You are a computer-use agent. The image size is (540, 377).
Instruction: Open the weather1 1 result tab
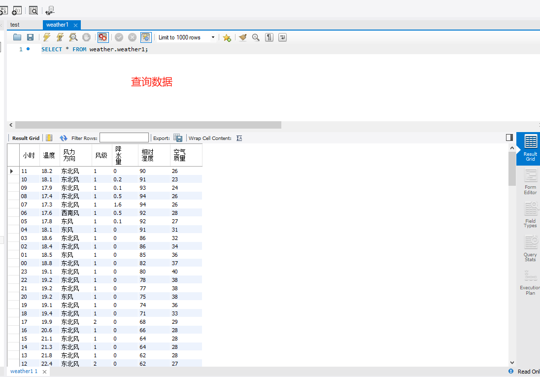coord(24,371)
